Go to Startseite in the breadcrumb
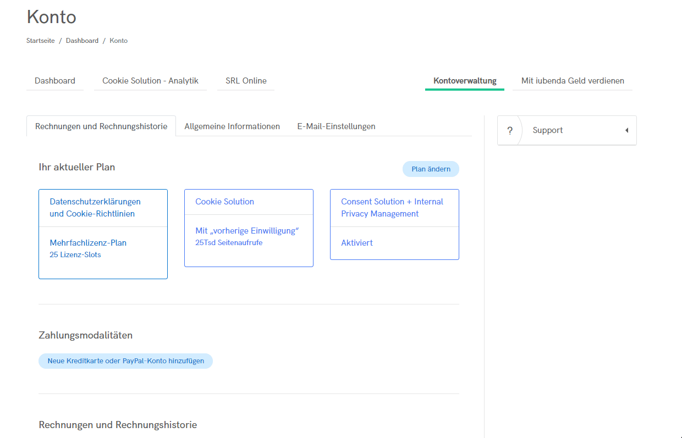The height and width of the screenshot is (438, 682). coord(41,41)
